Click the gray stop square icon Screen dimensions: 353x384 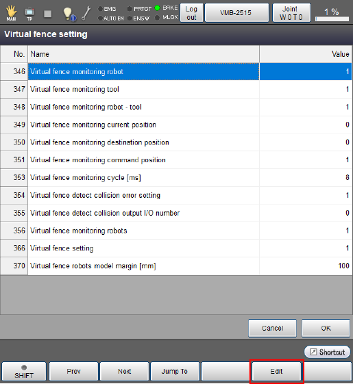pyautogui.click(x=47, y=14)
